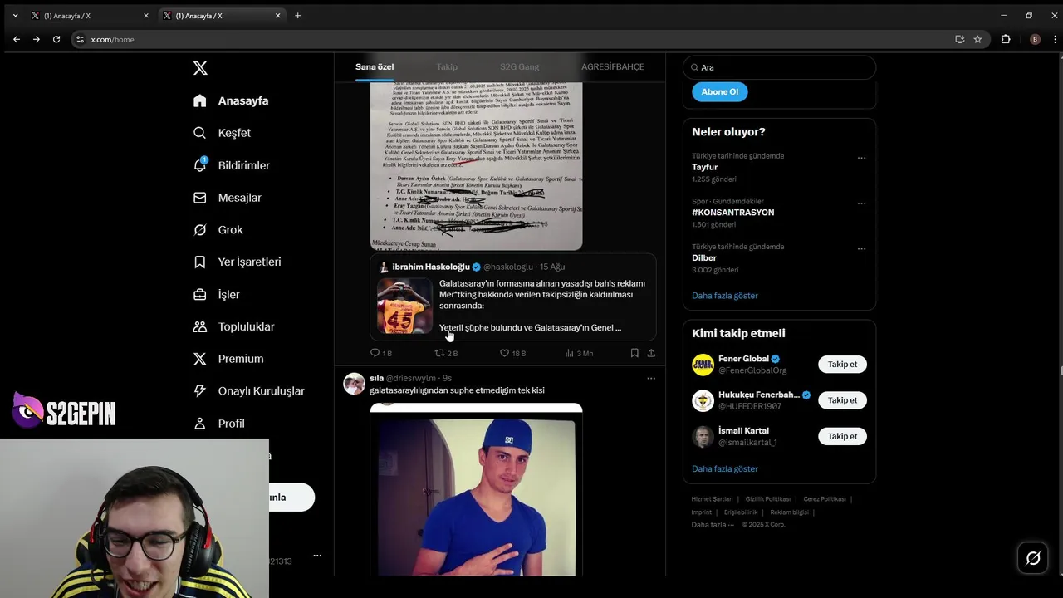Open browser extensions puzzle icon
The image size is (1063, 598).
coord(1006,39)
